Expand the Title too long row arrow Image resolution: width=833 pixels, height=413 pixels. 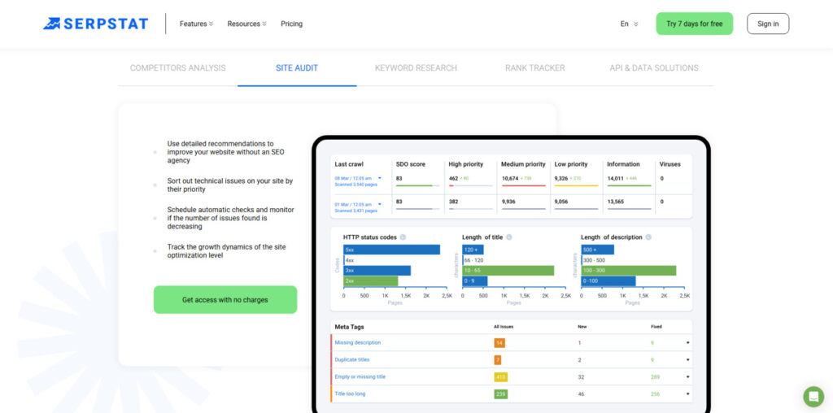(x=687, y=393)
